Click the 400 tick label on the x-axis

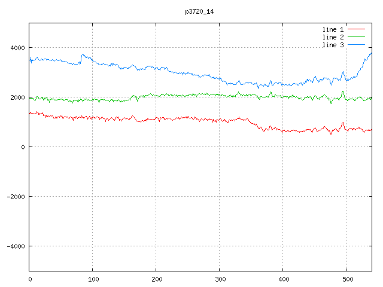pos(283,279)
